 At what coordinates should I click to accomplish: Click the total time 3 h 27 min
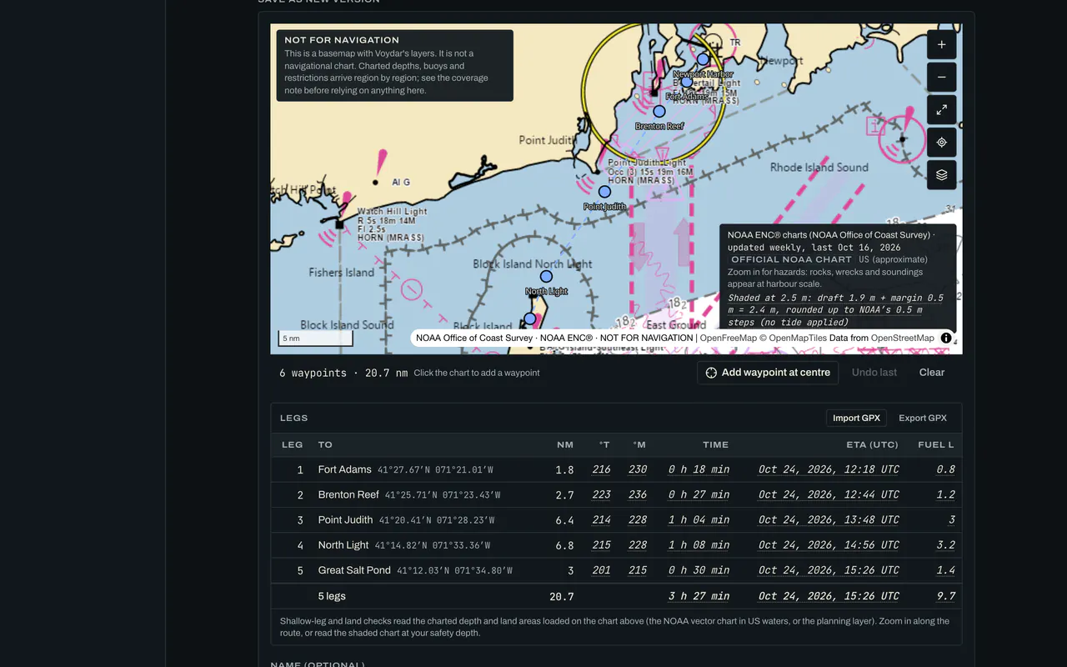(x=699, y=596)
